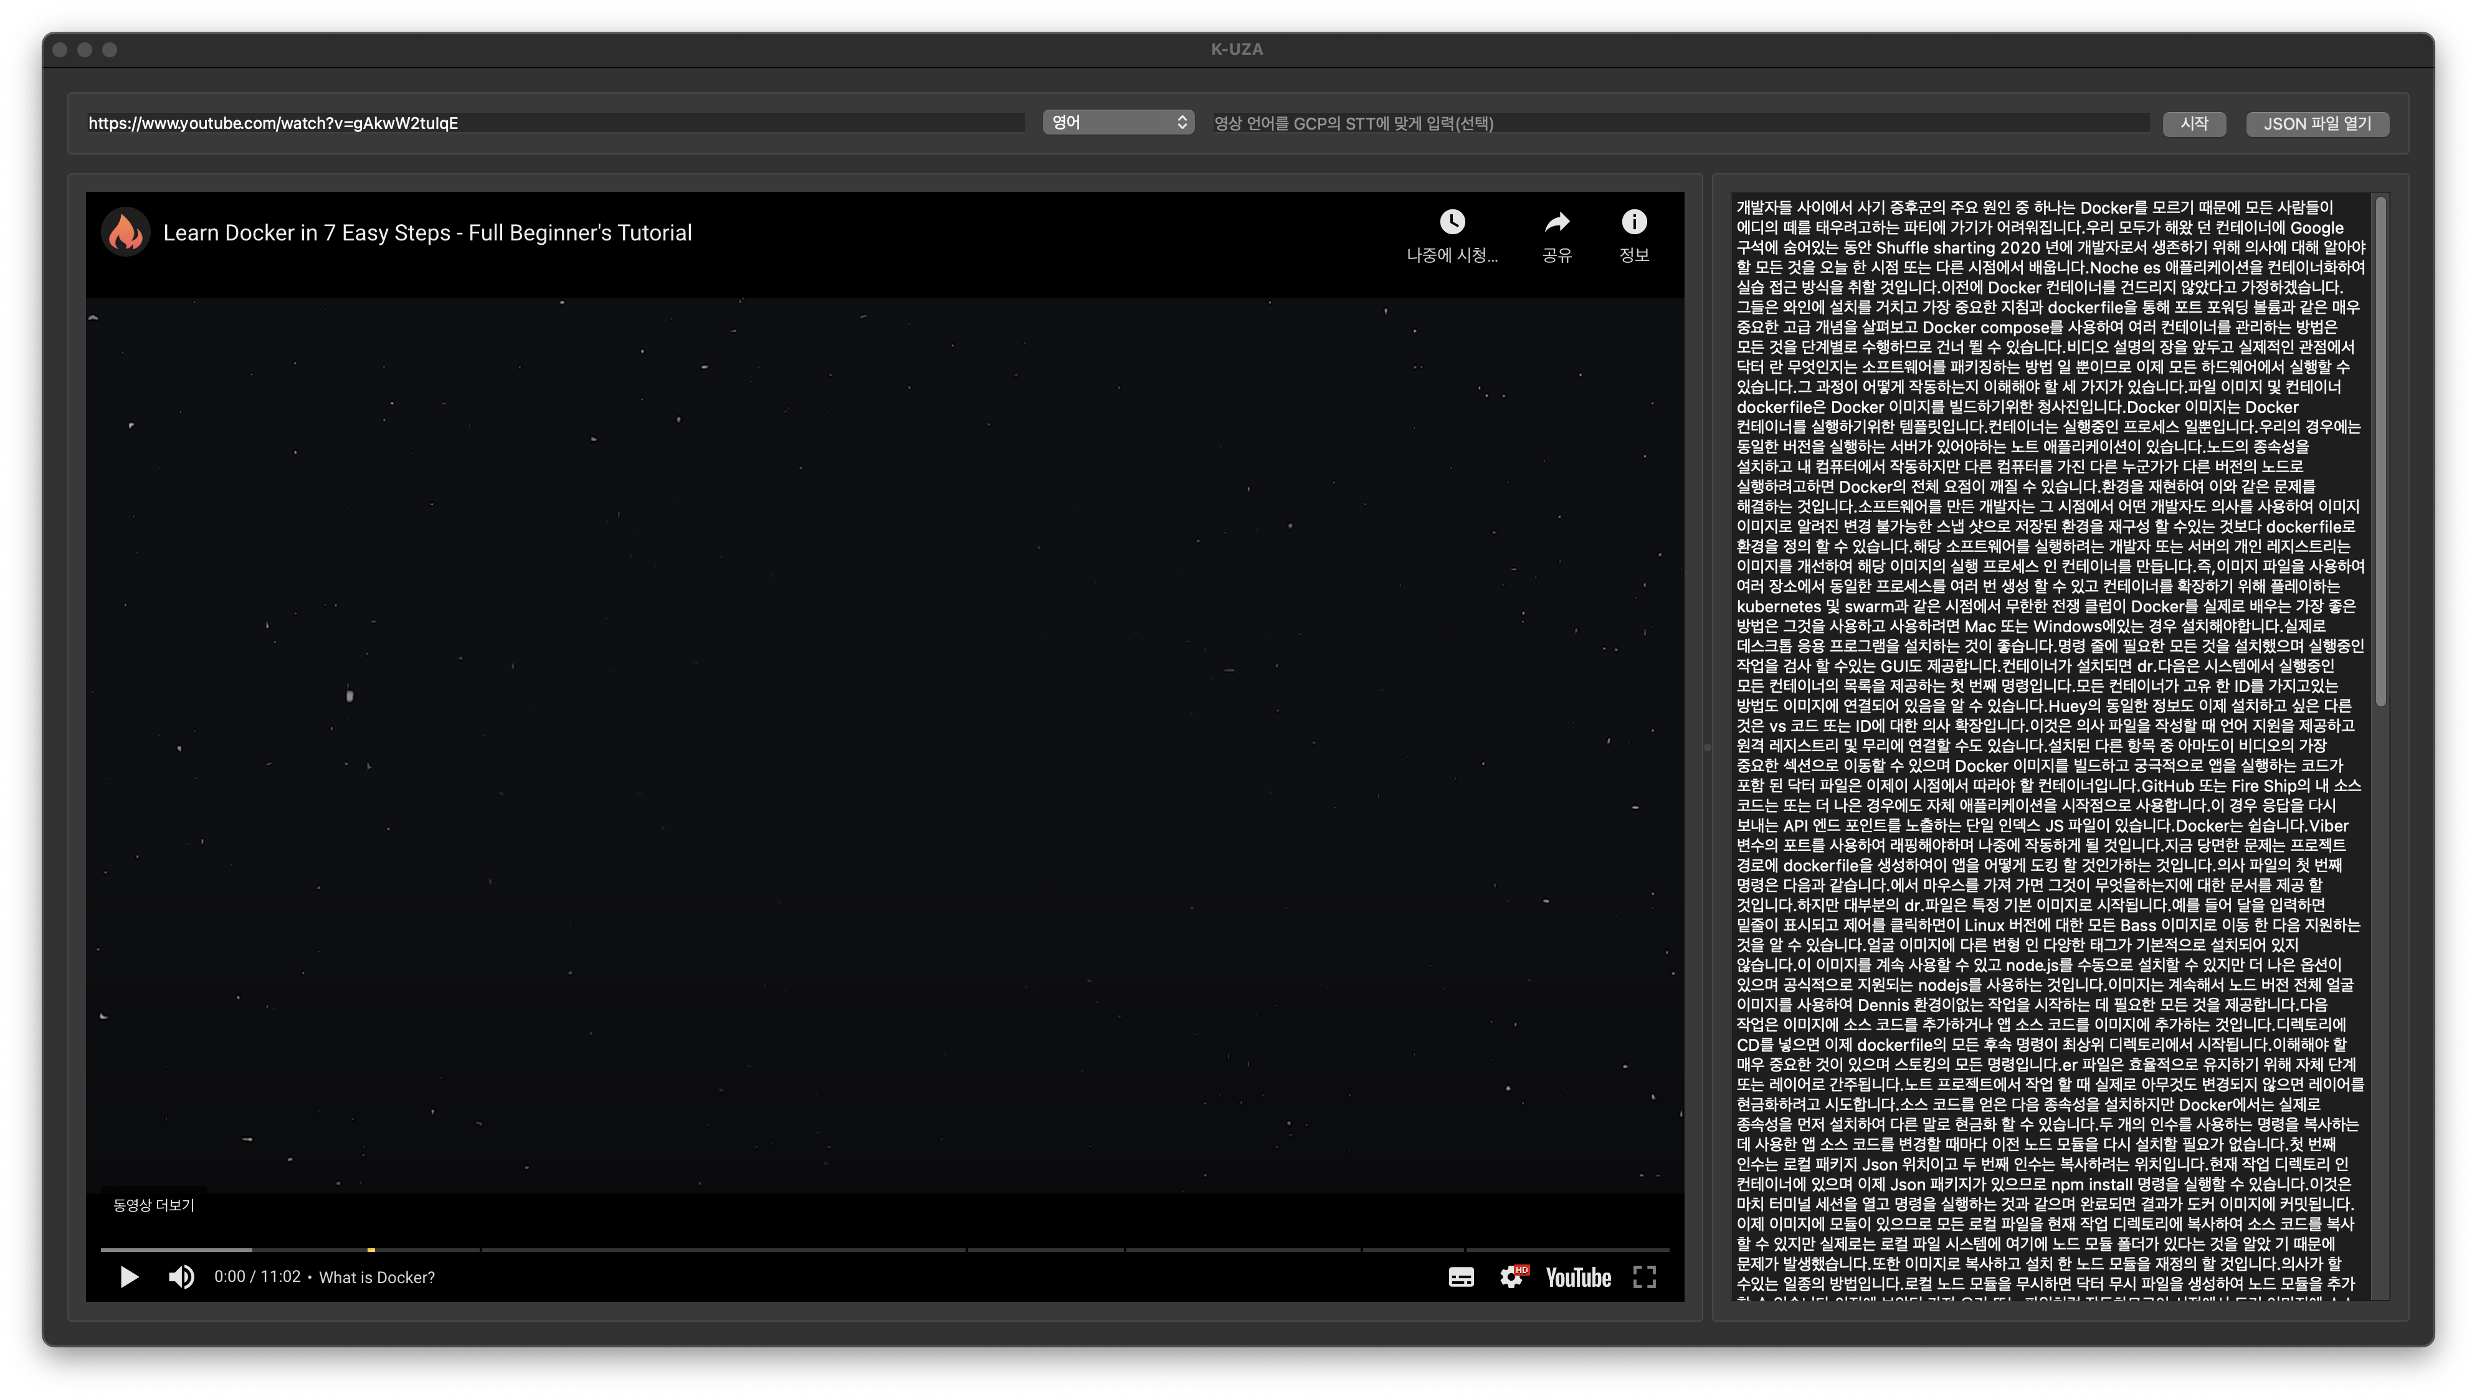Screen dimensions: 2477x1399
Task: Click the video progress bar at the yellow marker
Action: [x=371, y=1250]
